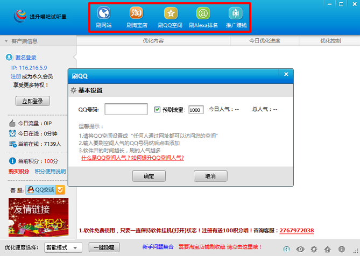This screenshot has width=360, height=256.
Task: Click the sidebar collapse arrow near 匿名登录
Action: [x=75, y=57]
